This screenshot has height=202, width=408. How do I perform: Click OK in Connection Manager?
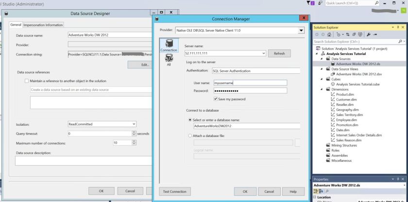245,192
